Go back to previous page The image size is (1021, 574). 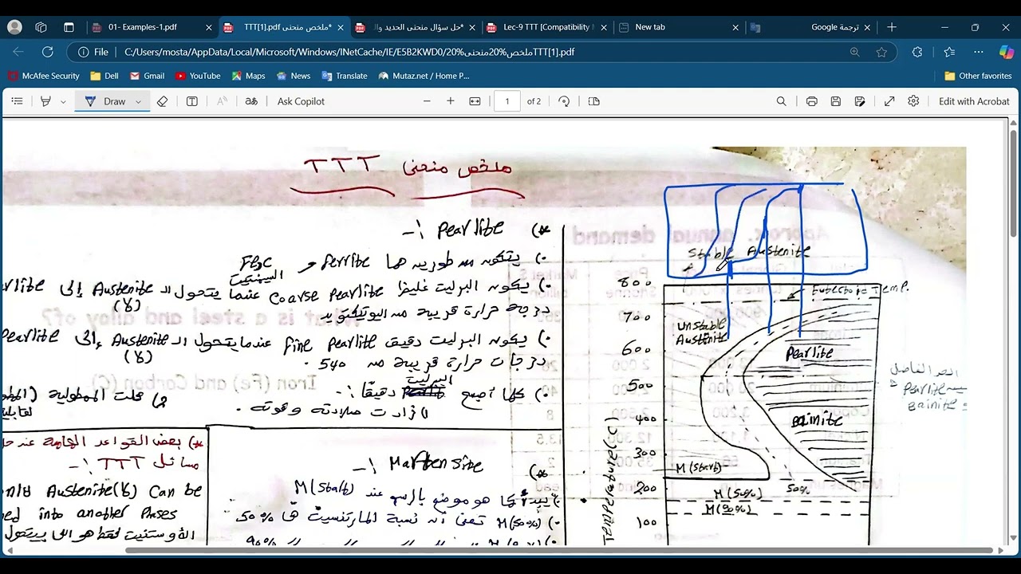coord(18,52)
